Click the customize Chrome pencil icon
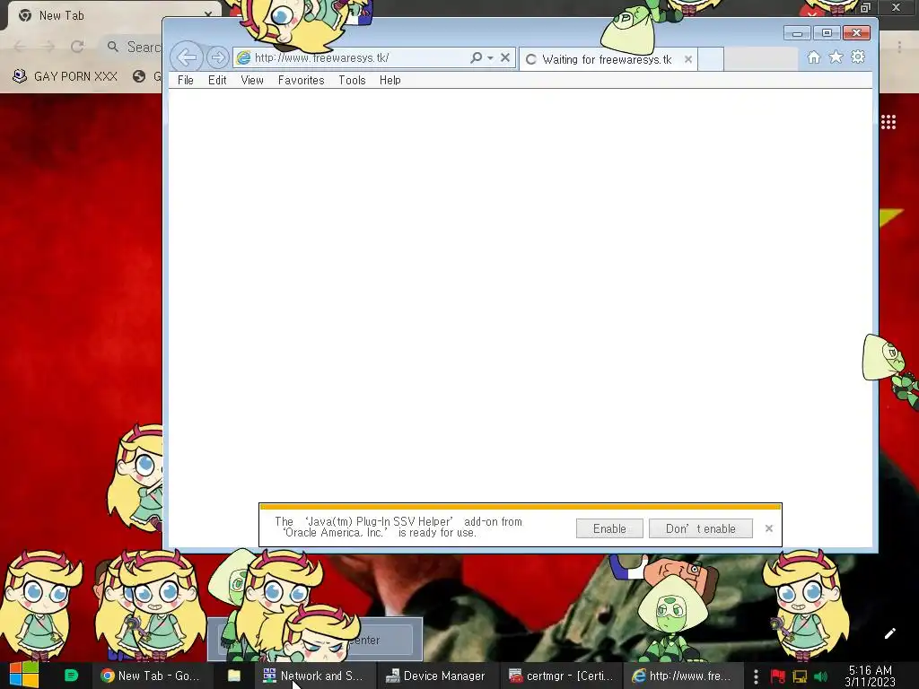The height and width of the screenshot is (689, 919). click(x=889, y=632)
